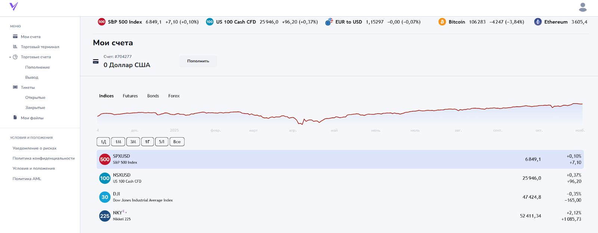Viewport: 598px width, 233px height.
Task: Click the Тикеты ticket icon
Action: tap(15, 87)
